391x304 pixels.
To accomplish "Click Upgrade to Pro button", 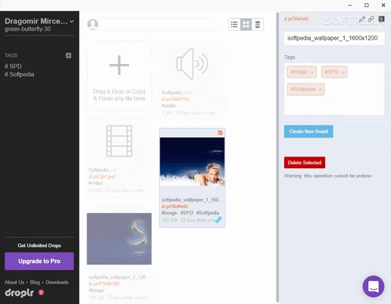I will coord(39,261).
